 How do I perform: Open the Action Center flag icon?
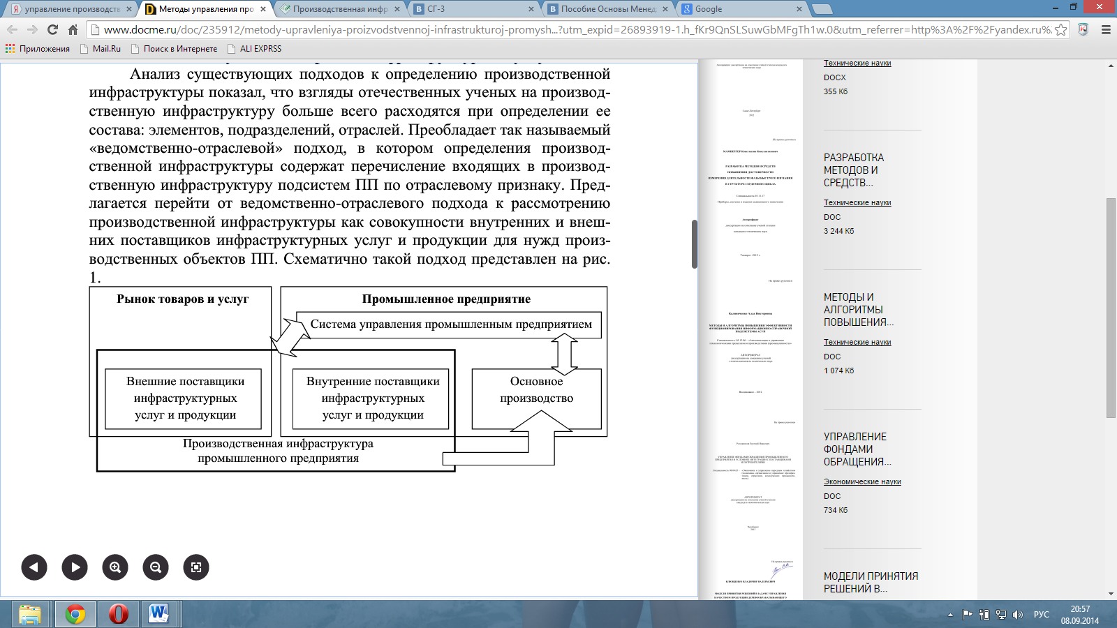point(968,615)
